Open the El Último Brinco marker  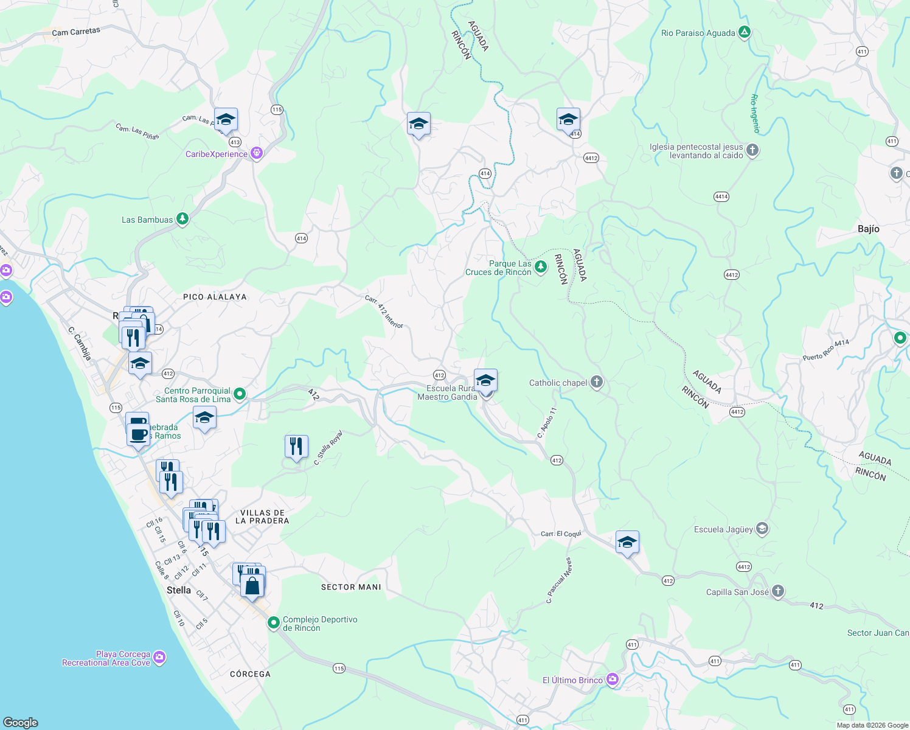pyautogui.click(x=613, y=680)
